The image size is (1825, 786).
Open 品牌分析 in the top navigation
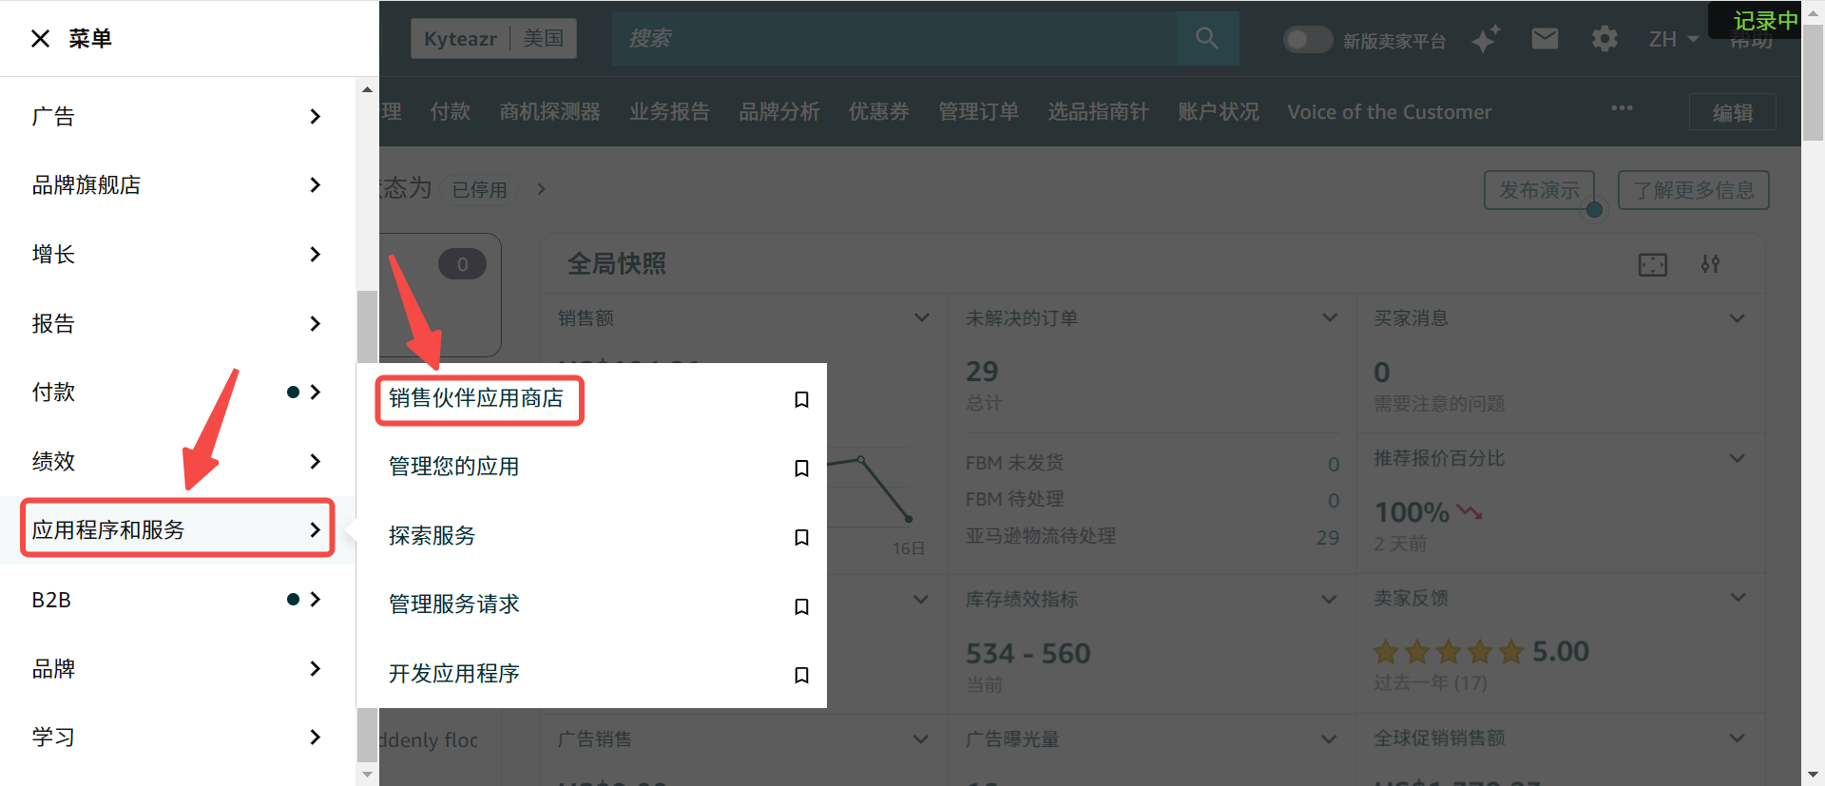pos(779,112)
